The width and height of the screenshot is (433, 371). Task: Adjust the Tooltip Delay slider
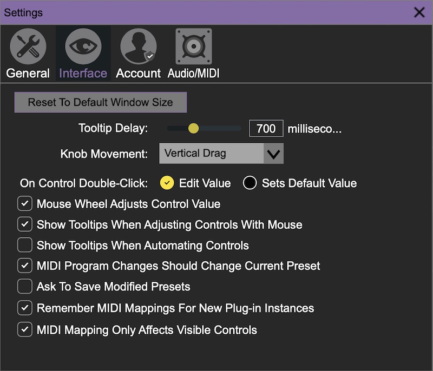[x=193, y=129]
